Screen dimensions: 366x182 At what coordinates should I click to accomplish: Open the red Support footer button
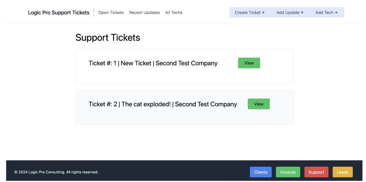316,172
